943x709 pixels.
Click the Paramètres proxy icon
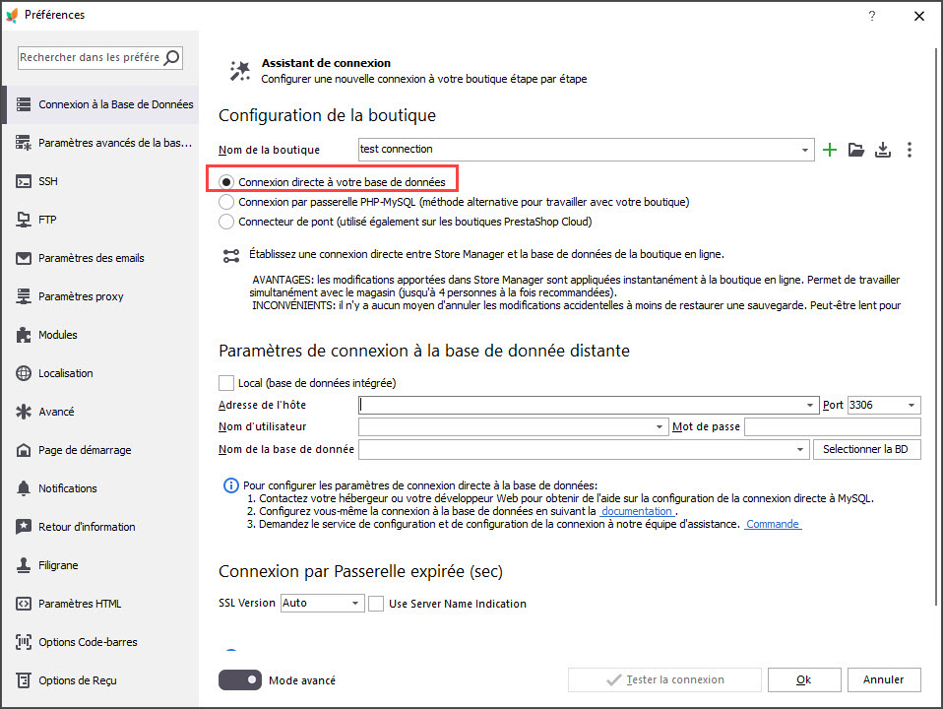pyautogui.click(x=24, y=296)
